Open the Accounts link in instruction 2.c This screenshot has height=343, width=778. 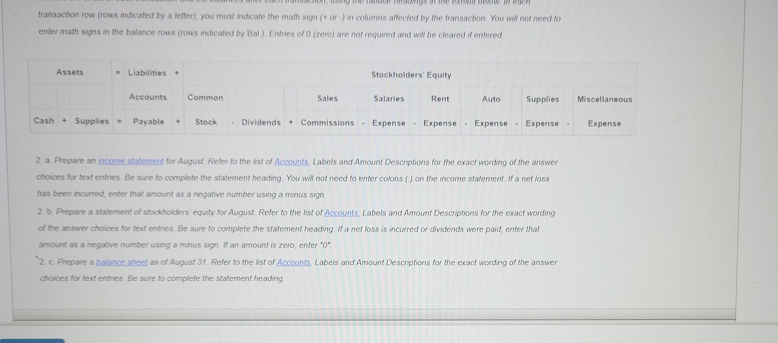(x=294, y=262)
